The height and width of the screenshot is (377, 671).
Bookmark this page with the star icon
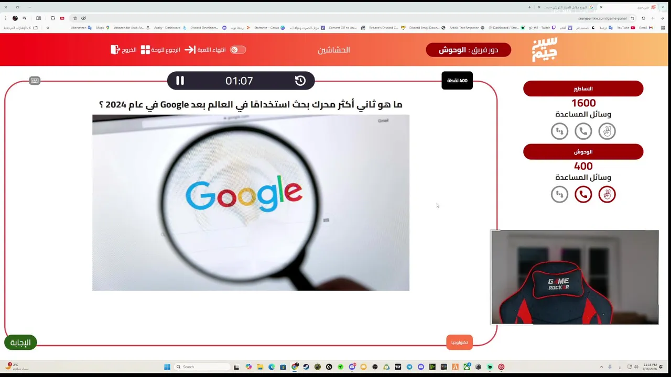(x=75, y=18)
